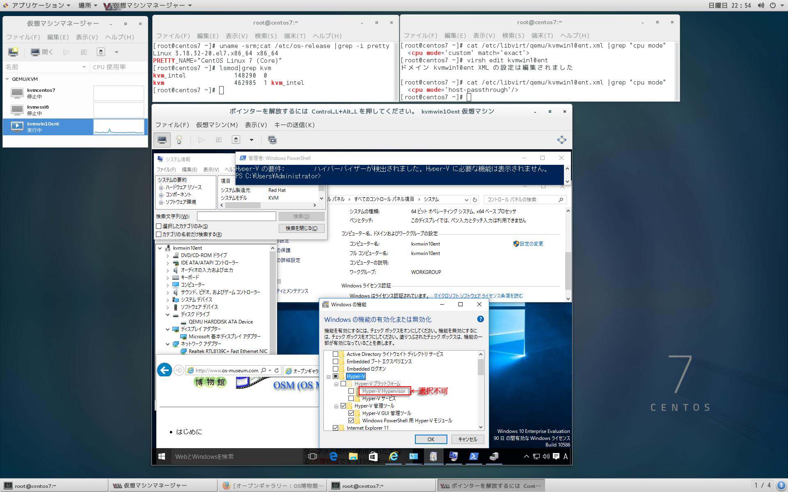Open File Explorer from guest taskbar
Screen dimensions: 788x492
tap(353, 456)
